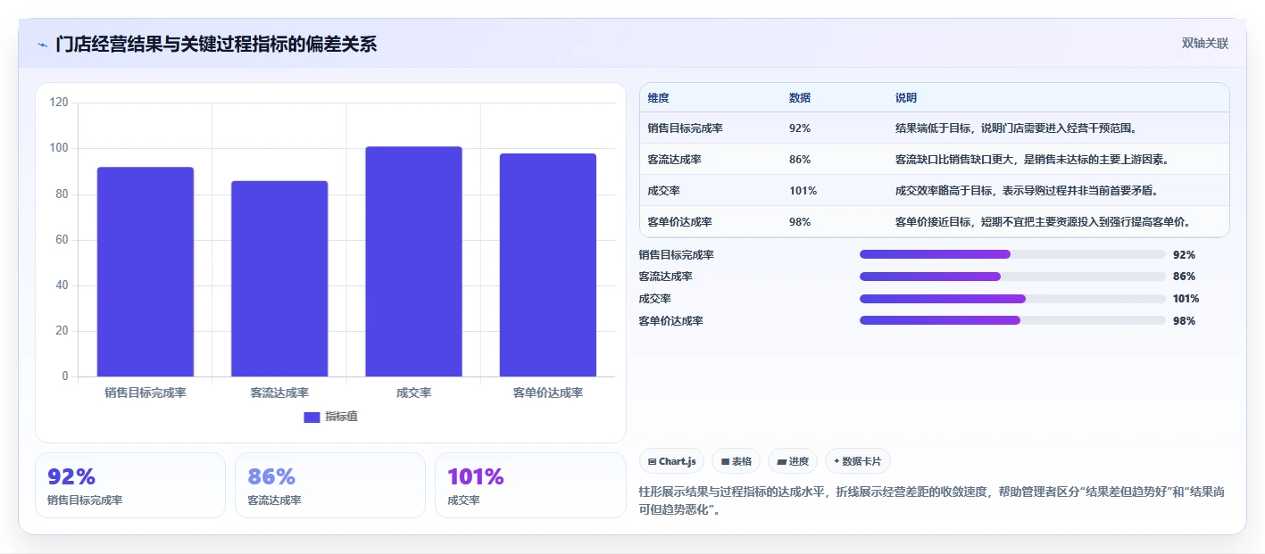Click the 数据 table column header
The height and width of the screenshot is (554, 1265).
tap(800, 98)
